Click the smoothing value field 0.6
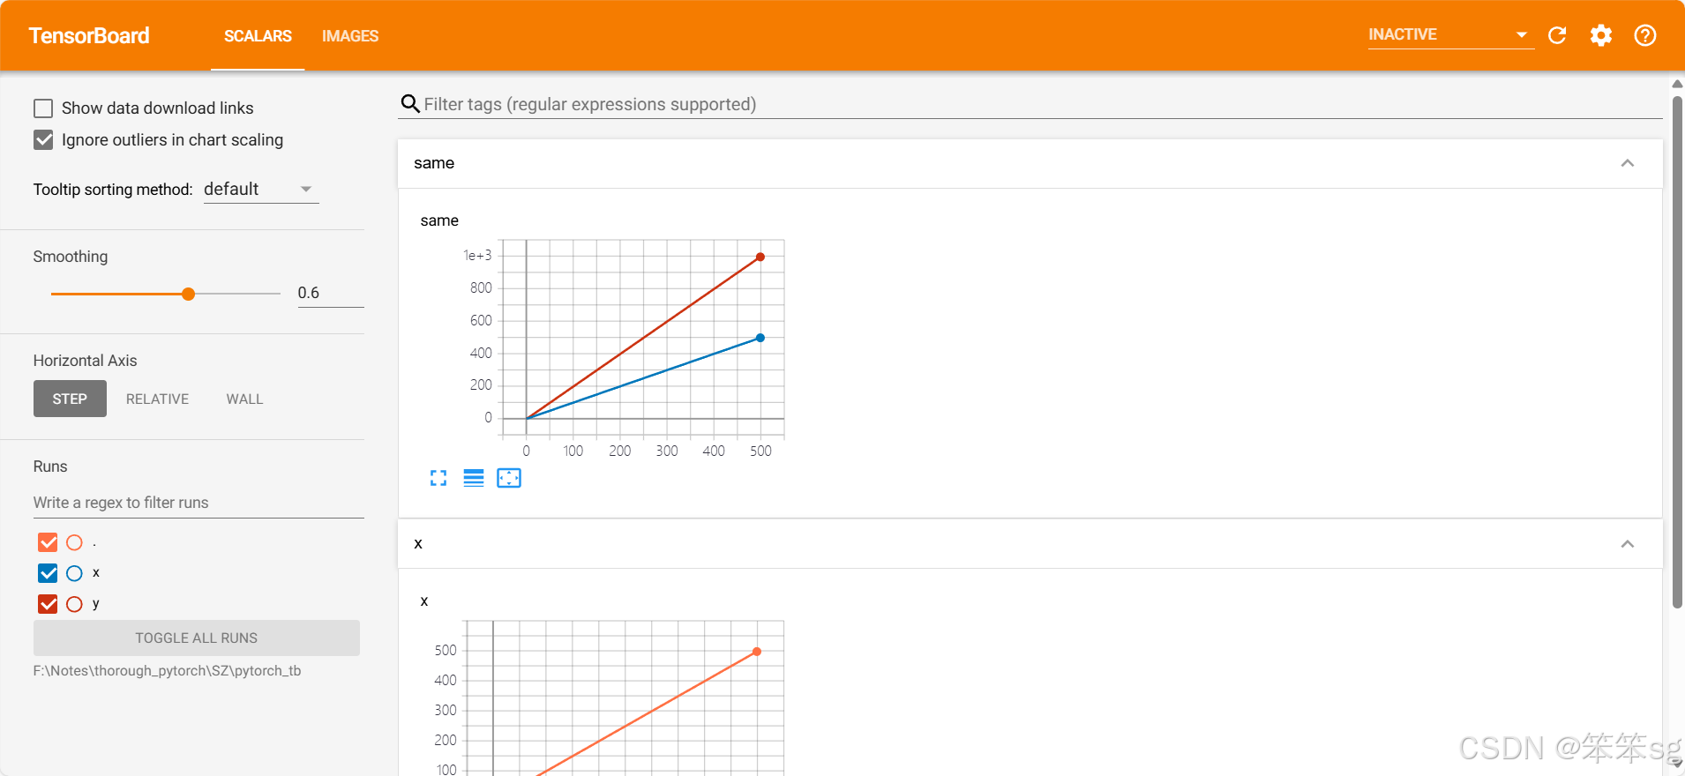The width and height of the screenshot is (1685, 776). (x=331, y=293)
